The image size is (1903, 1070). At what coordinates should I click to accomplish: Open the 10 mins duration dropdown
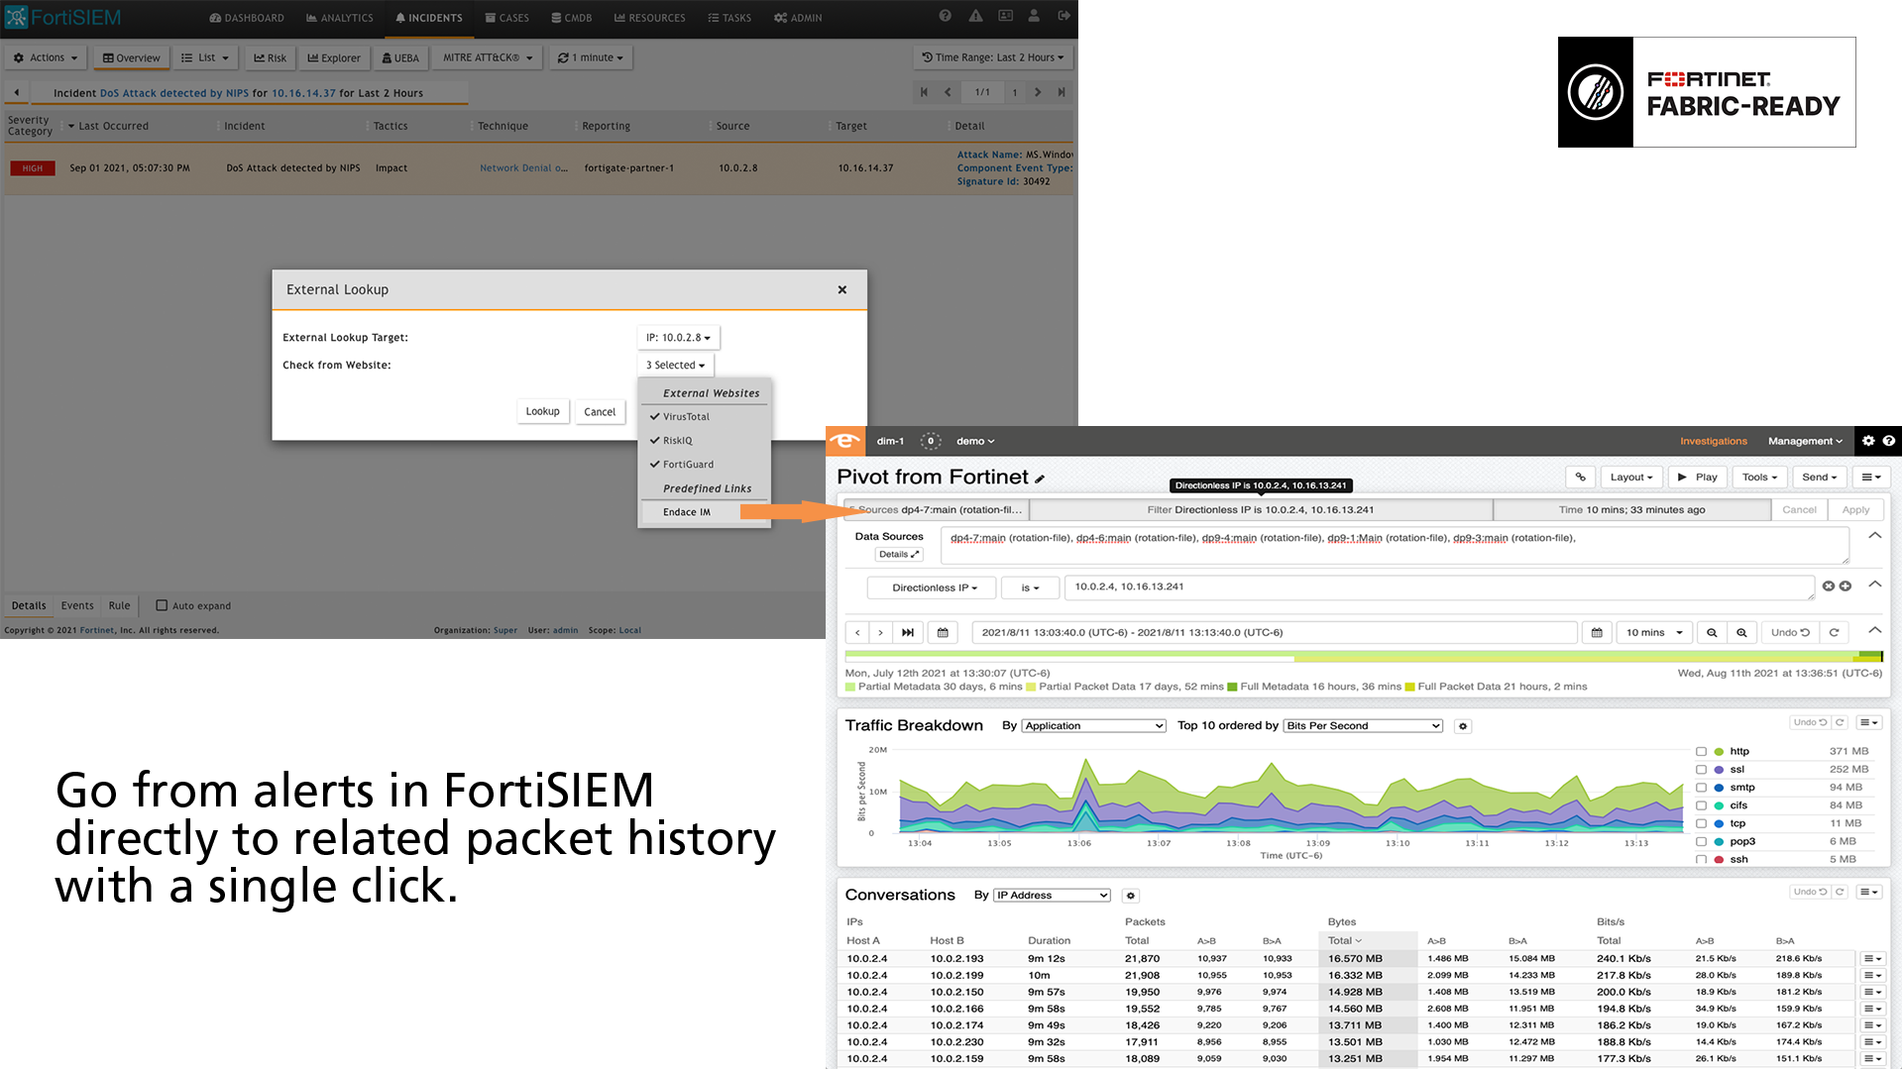1654,632
